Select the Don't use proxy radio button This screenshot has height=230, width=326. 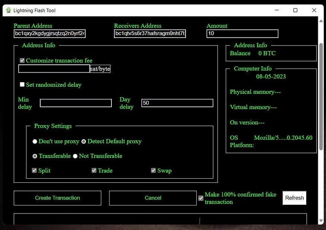point(35,141)
